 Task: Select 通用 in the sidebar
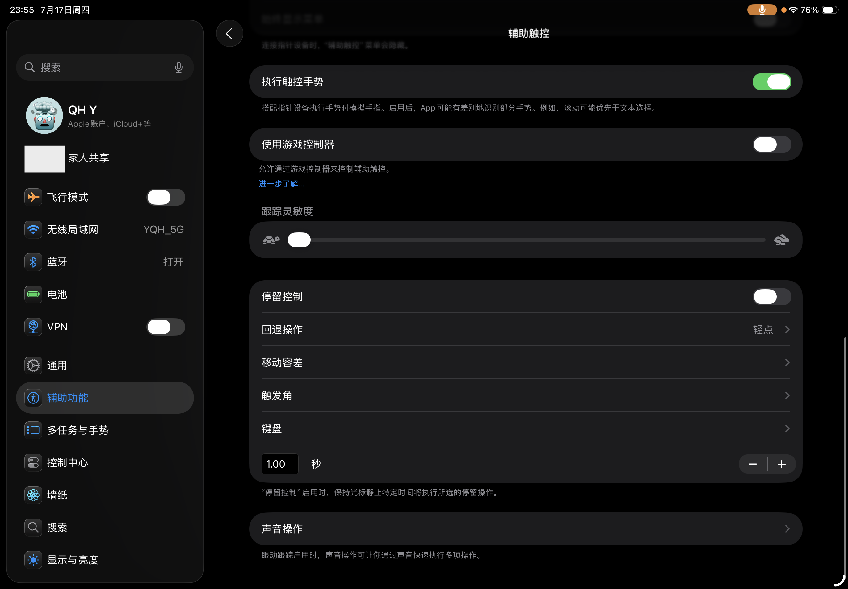57,366
